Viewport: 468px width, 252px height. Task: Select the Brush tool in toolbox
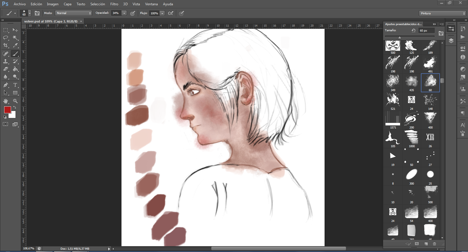[x=15, y=54]
